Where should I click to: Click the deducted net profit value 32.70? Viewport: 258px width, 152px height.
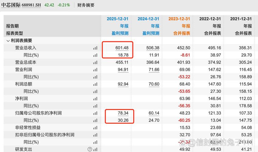point(185,135)
